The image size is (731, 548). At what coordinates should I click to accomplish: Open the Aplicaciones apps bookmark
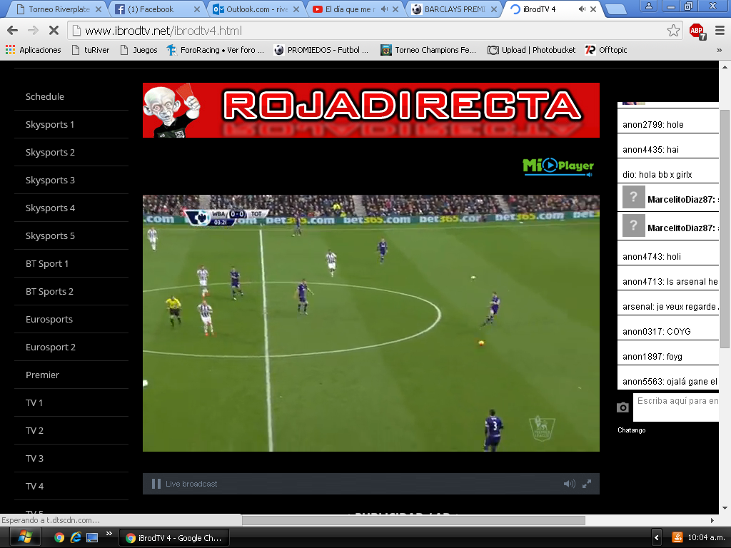(x=33, y=50)
